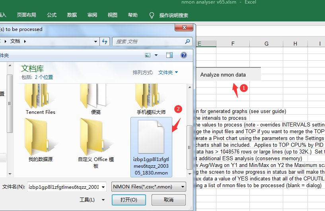The width and height of the screenshot is (325, 211).
Task: Click the 'for generated graphs (see user guide)' cell
Action: pos(243,111)
